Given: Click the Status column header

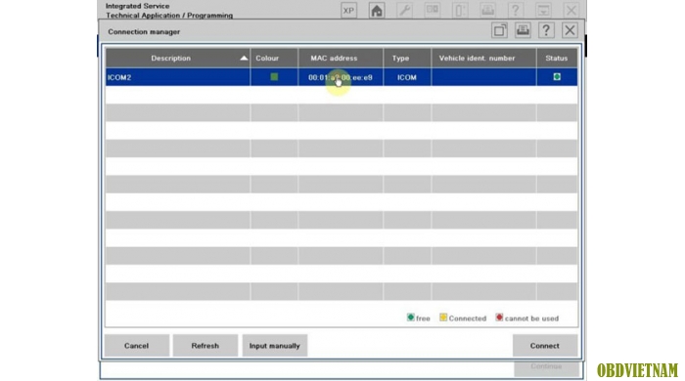Looking at the screenshot, I should 557,58.
